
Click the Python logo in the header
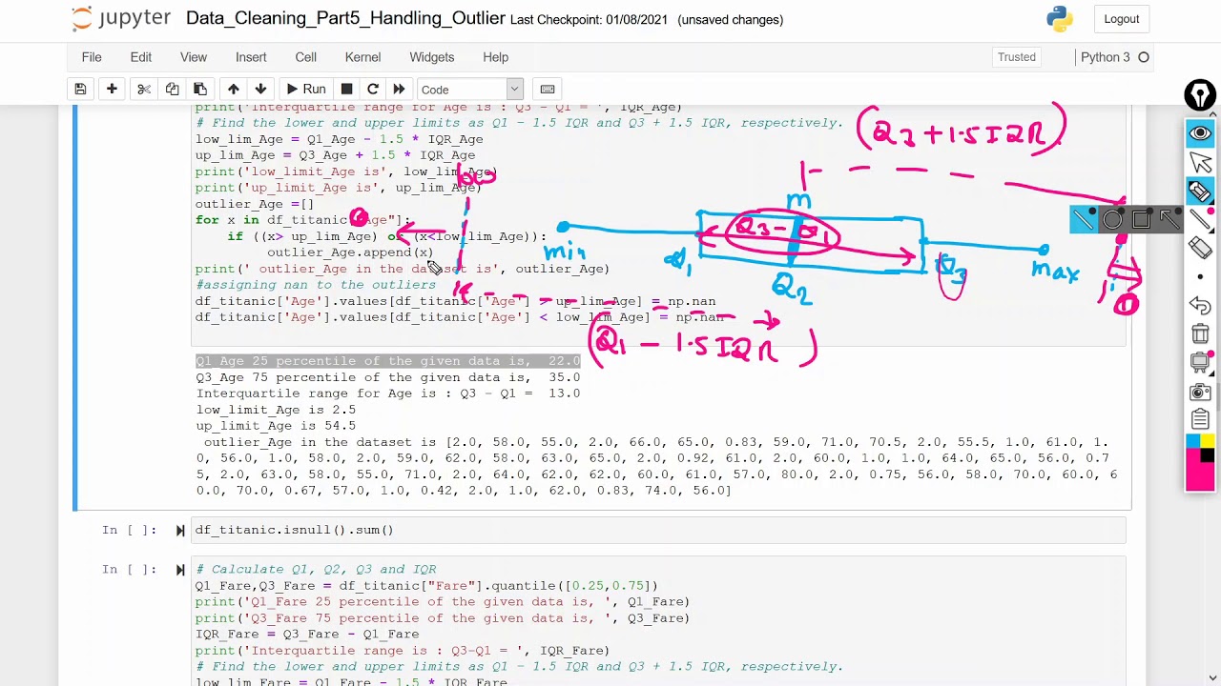click(x=1060, y=19)
